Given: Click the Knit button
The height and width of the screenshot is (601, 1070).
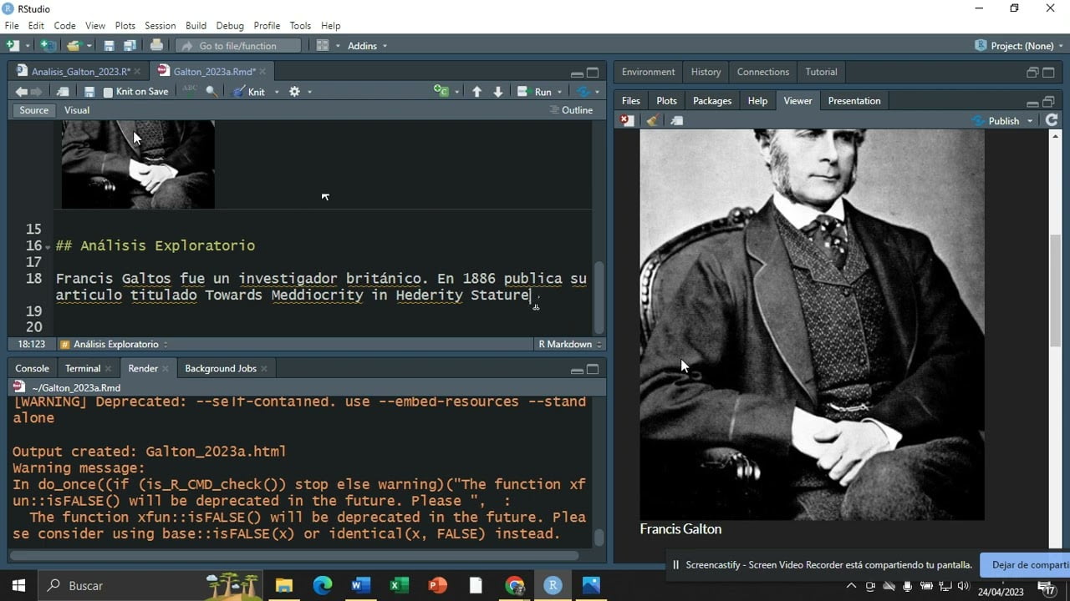Looking at the screenshot, I should click(248, 92).
